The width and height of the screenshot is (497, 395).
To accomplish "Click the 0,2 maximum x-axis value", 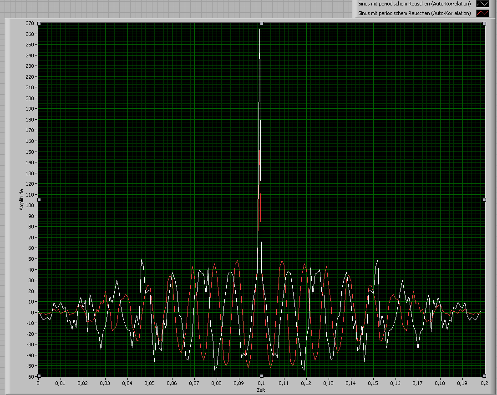I will 484,383.
